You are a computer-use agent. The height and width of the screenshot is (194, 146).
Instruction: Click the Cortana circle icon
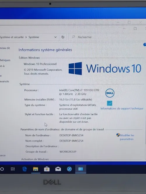coord(2,169)
